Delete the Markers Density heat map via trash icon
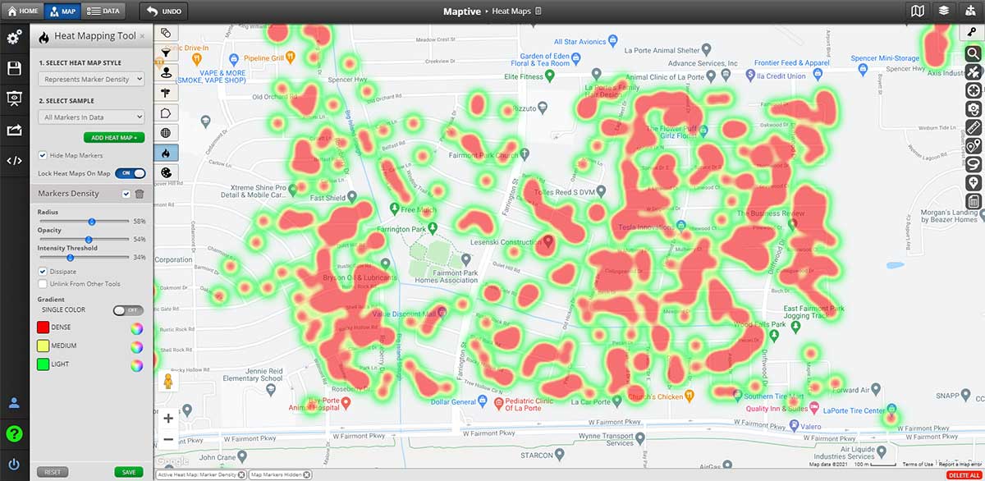Image resolution: width=985 pixels, height=481 pixels. [139, 194]
